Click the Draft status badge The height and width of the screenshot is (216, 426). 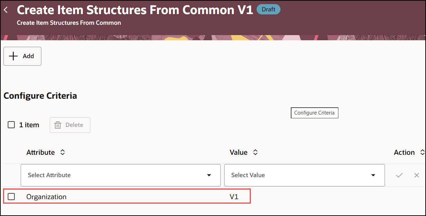coord(268,9)
